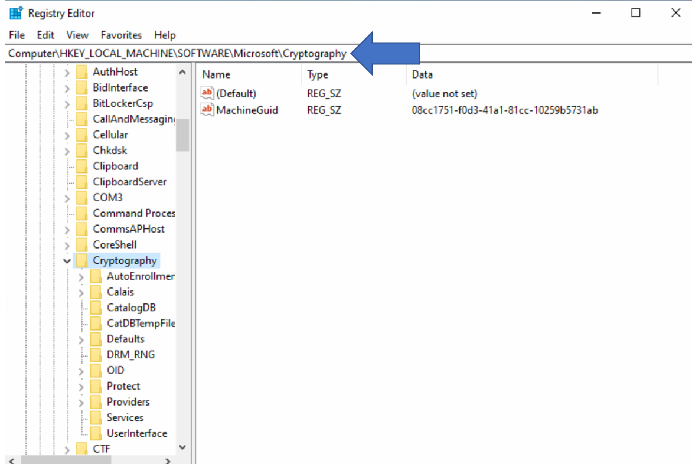Select the BitLockerCsp folder icon
This screenshot has height=464, width=692.
coord(81,103)
